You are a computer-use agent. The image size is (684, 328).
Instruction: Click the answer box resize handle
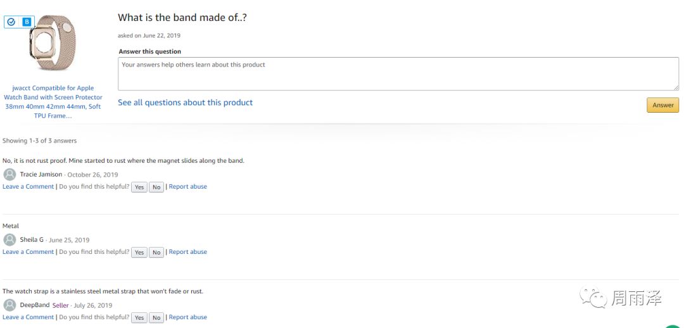[676, 87]
